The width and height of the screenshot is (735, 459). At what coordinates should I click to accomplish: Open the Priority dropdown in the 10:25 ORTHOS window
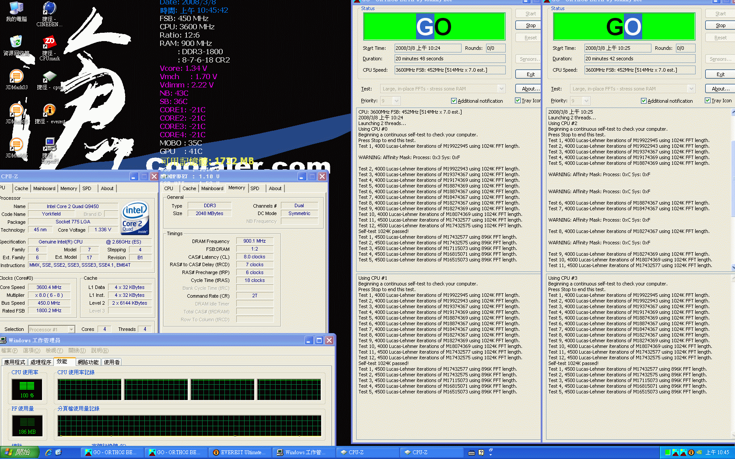click(580, 101)
